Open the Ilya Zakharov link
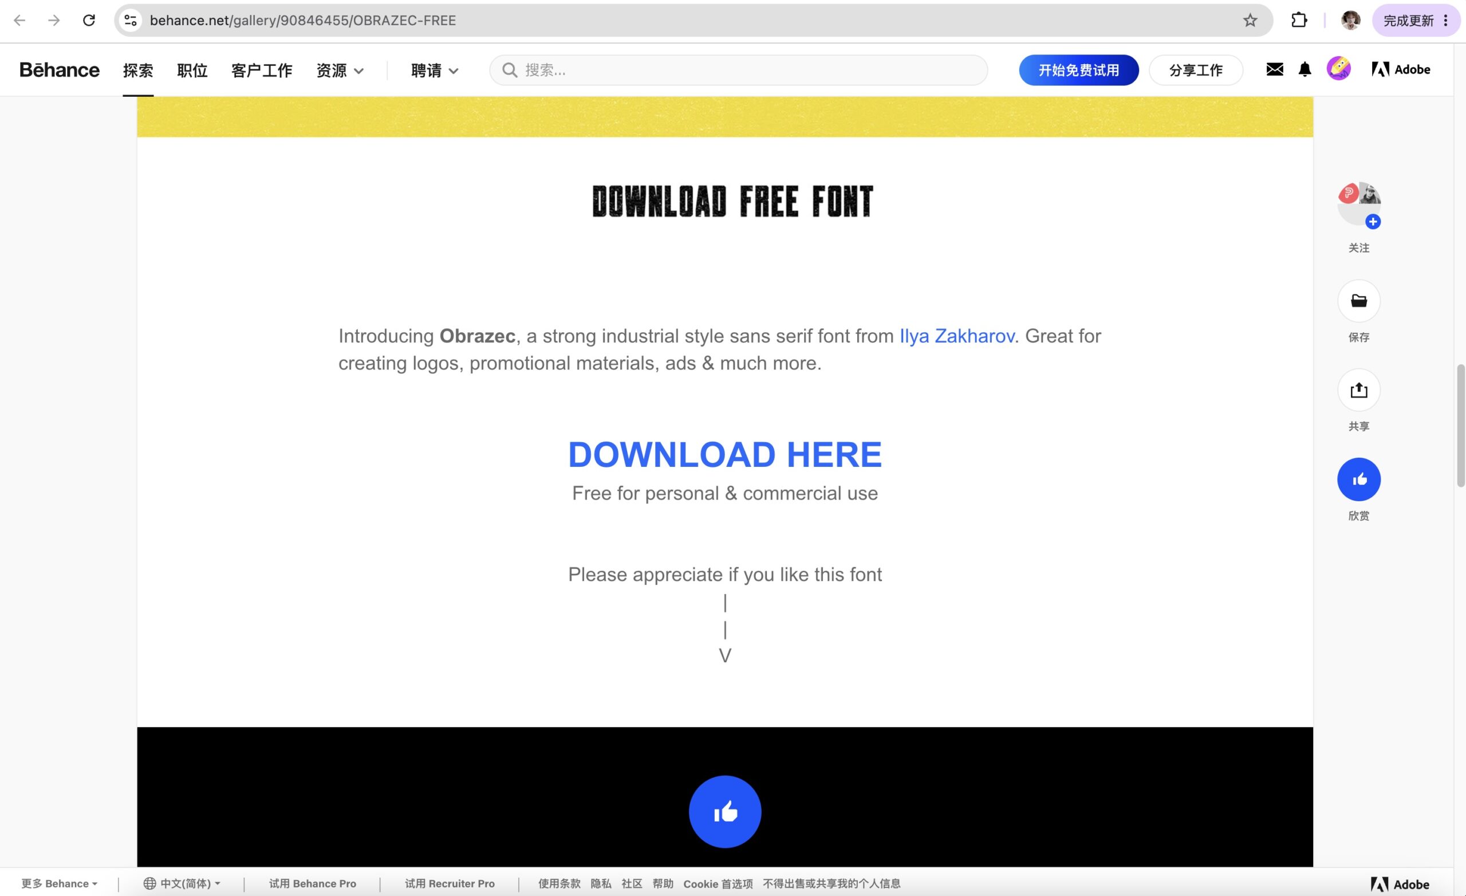1466x896 pixels. (x=957, y=336)
